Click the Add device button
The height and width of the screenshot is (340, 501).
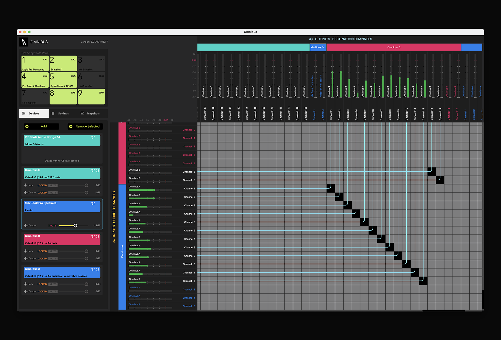click(x=41, y=126)
